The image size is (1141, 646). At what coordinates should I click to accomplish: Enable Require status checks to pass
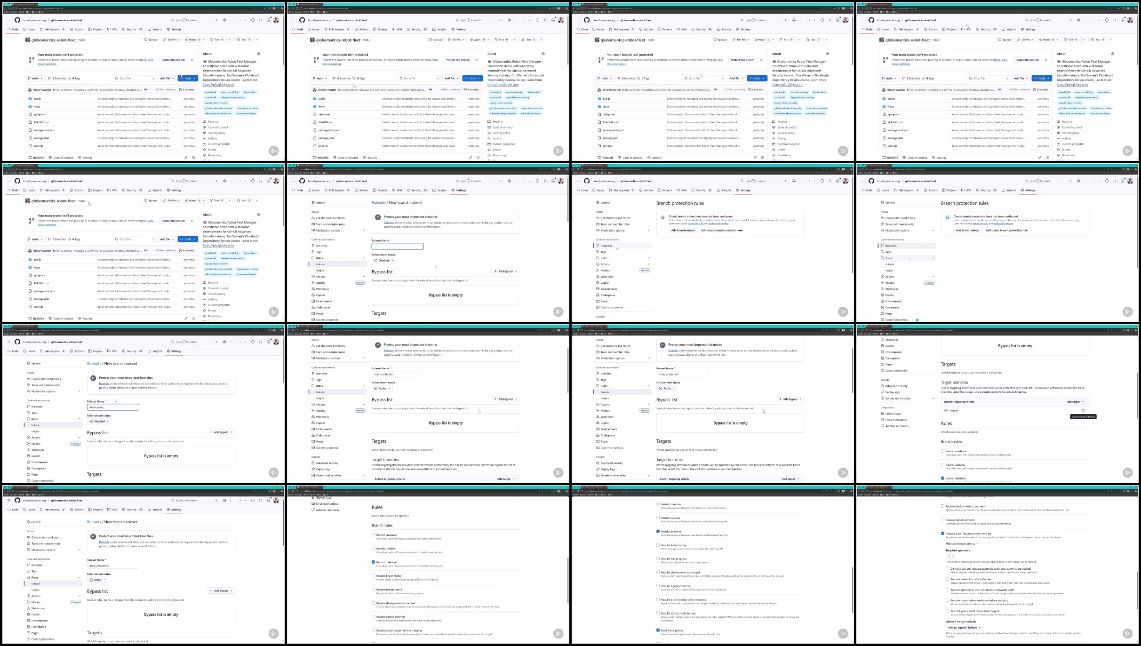[x=658, y=613]
